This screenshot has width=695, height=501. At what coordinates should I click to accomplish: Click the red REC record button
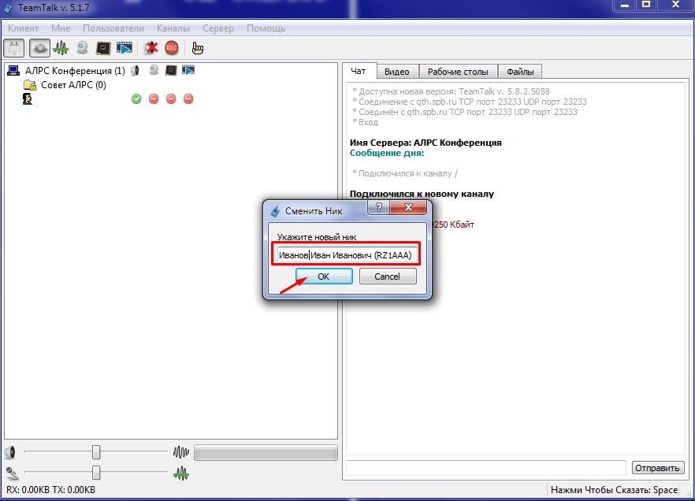(172, 48)
